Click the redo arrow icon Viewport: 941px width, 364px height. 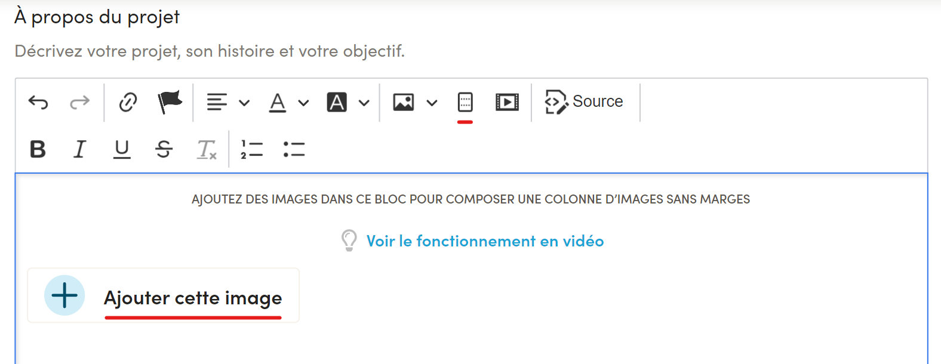79,103
